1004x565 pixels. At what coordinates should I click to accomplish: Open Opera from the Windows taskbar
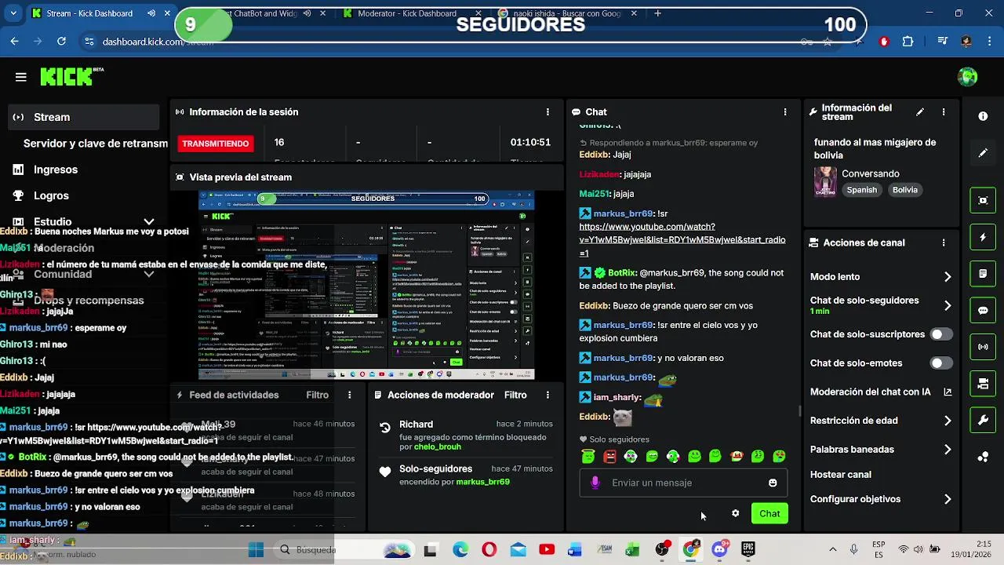(x=489, y=550)
